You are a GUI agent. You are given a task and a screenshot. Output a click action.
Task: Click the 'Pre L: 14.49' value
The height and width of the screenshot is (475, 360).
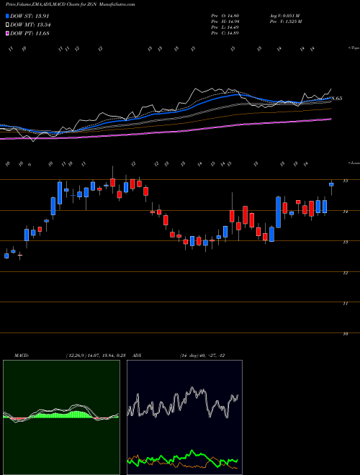coord(225,27)
